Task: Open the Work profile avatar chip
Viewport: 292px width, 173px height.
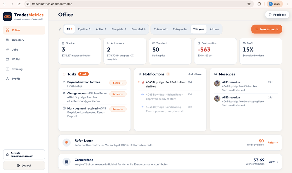Action: (275, 4)
